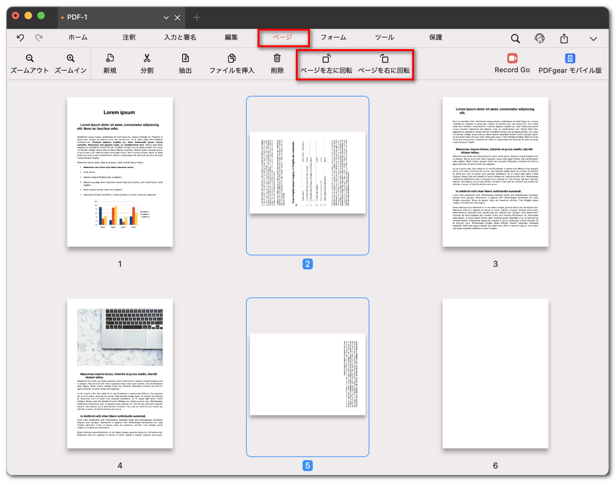Image resolution: width=616 pixels, height=482 pixels.
Task: Click the Zoom In (ズームイン) icon
Action: (x=70, y=59)
